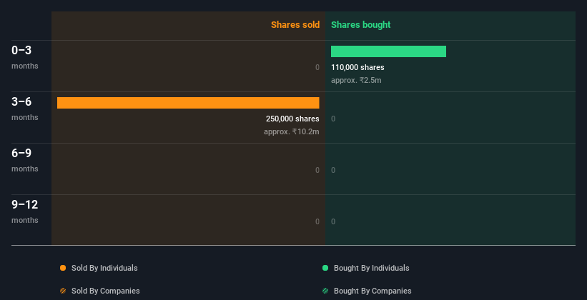Click the 6–9 months row label
587x300 pixels.
(x=25, y=160)
